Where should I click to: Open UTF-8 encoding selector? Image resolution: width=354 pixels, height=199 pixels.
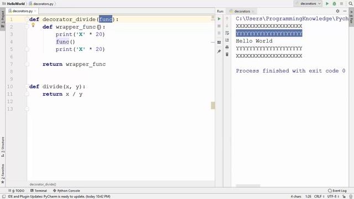point(333,197)
